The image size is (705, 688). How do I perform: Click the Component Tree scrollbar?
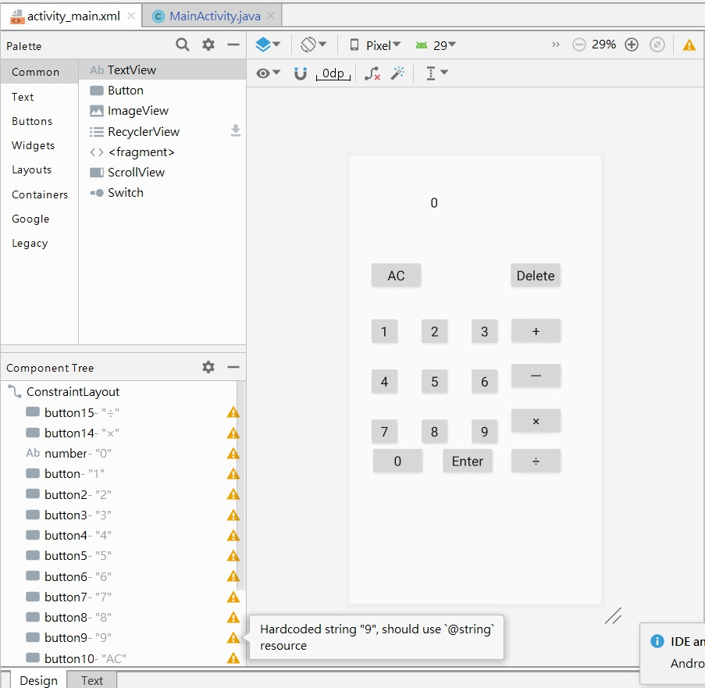(x=241, y=486)
